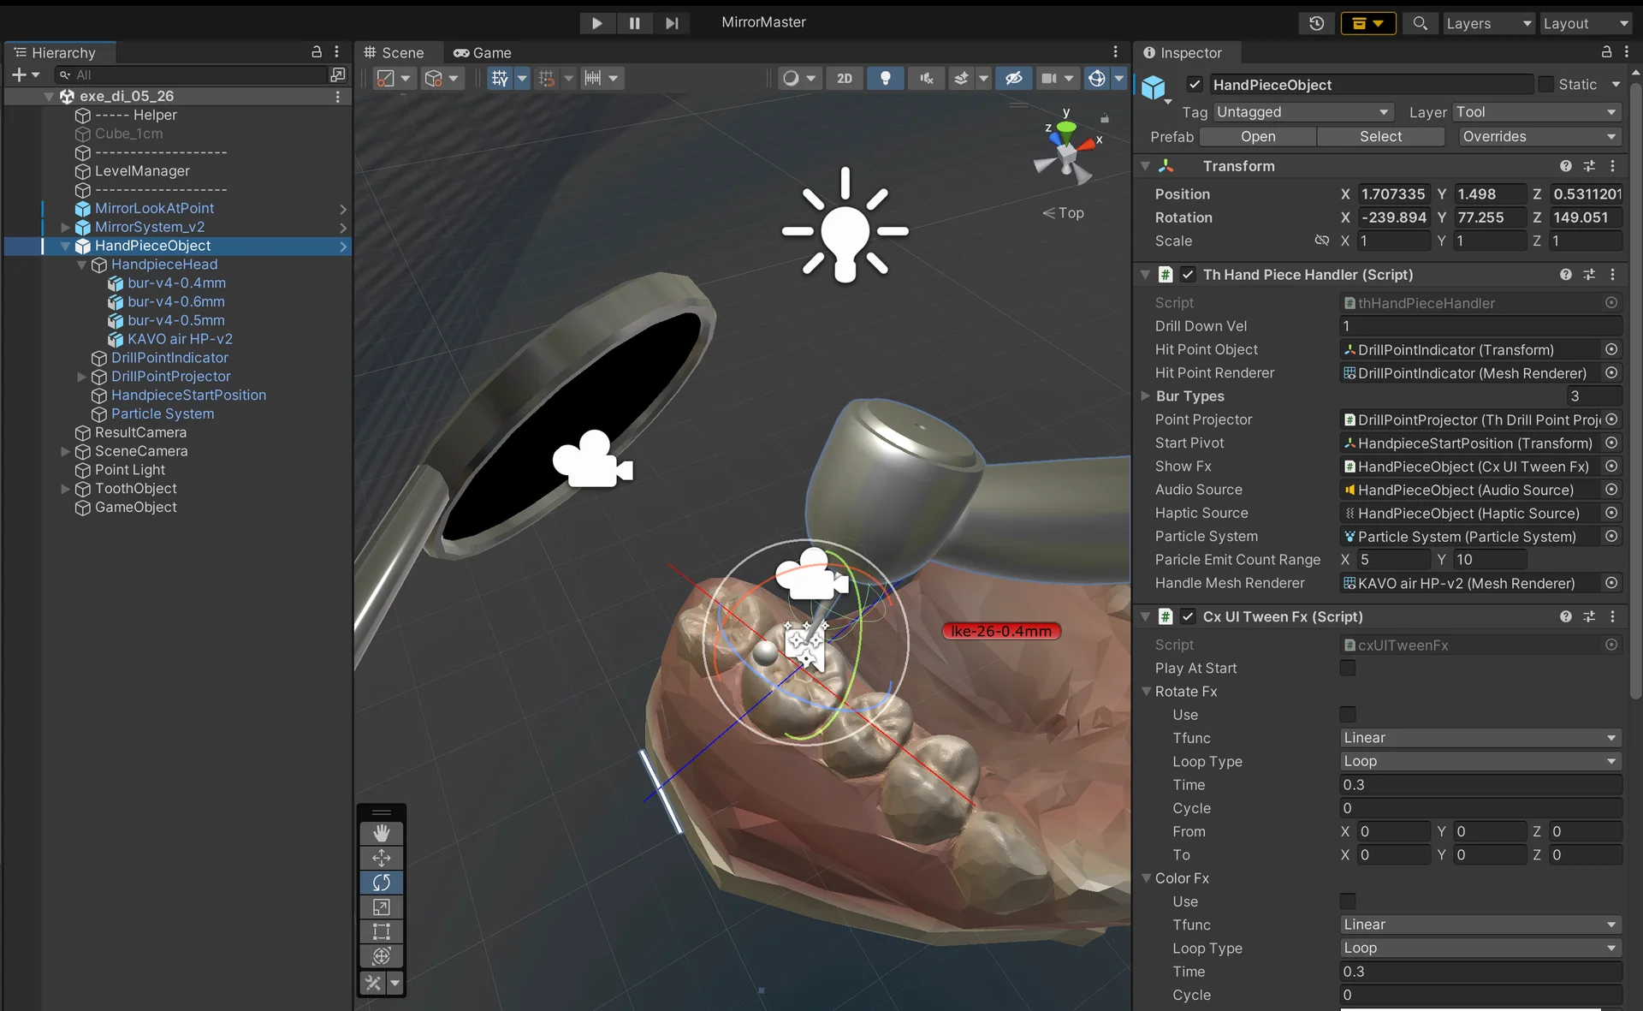Toggle 2D view mode
The image size is (1643, 1011).
(x=845, y=79)
